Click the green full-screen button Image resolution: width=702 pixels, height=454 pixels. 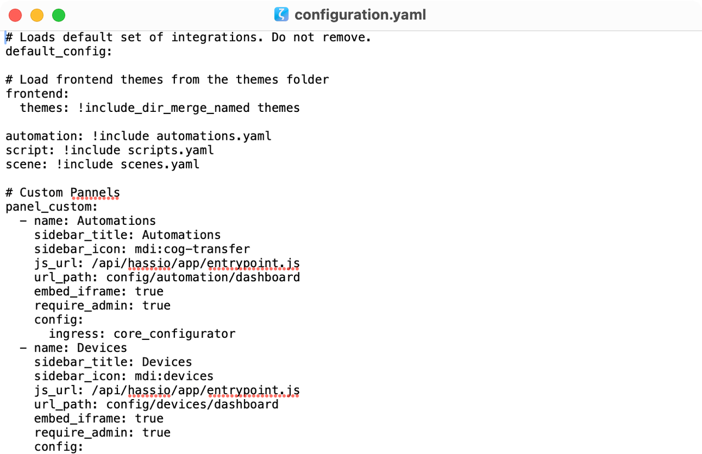tap(58, 16)
